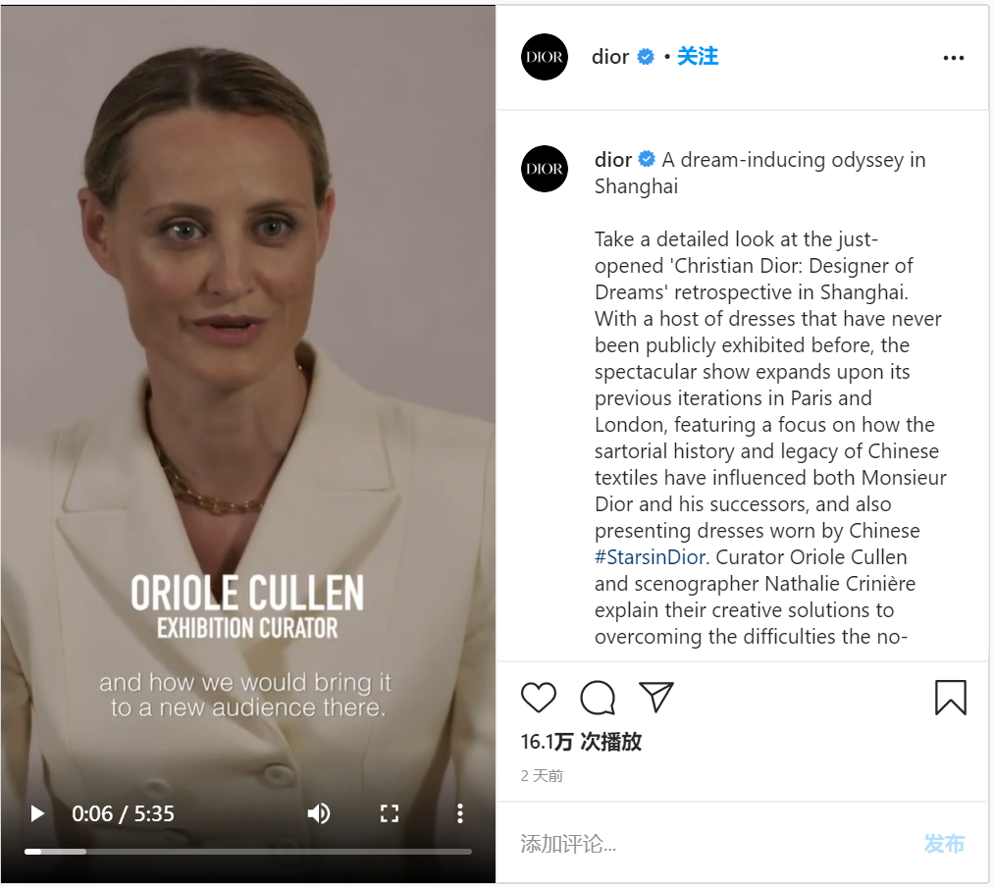Click verified badge next to header dior
This screenshot has width=995, height=887.
point(646,57)
